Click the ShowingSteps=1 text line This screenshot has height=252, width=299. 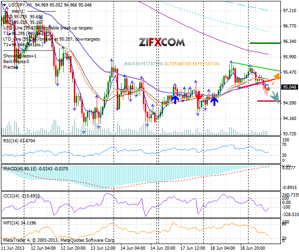(20, 56)
